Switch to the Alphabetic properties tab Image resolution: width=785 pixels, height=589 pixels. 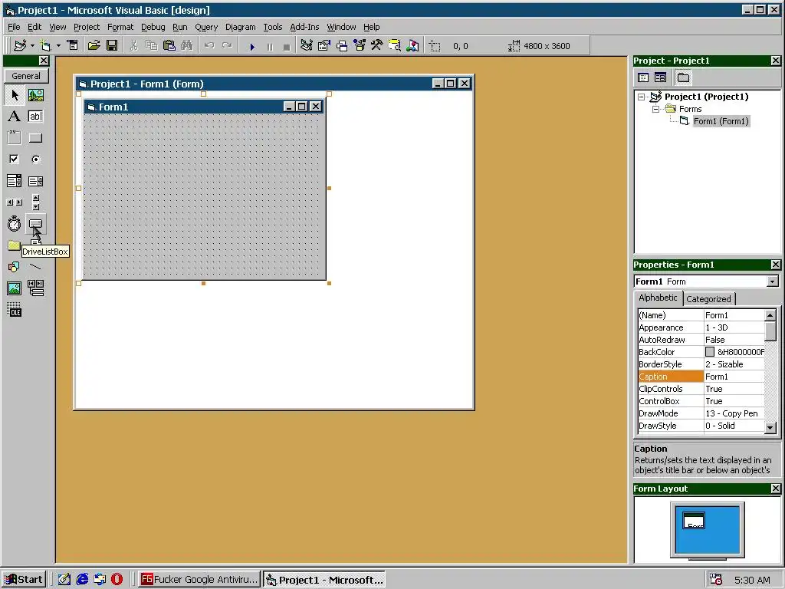pos(658,298)
